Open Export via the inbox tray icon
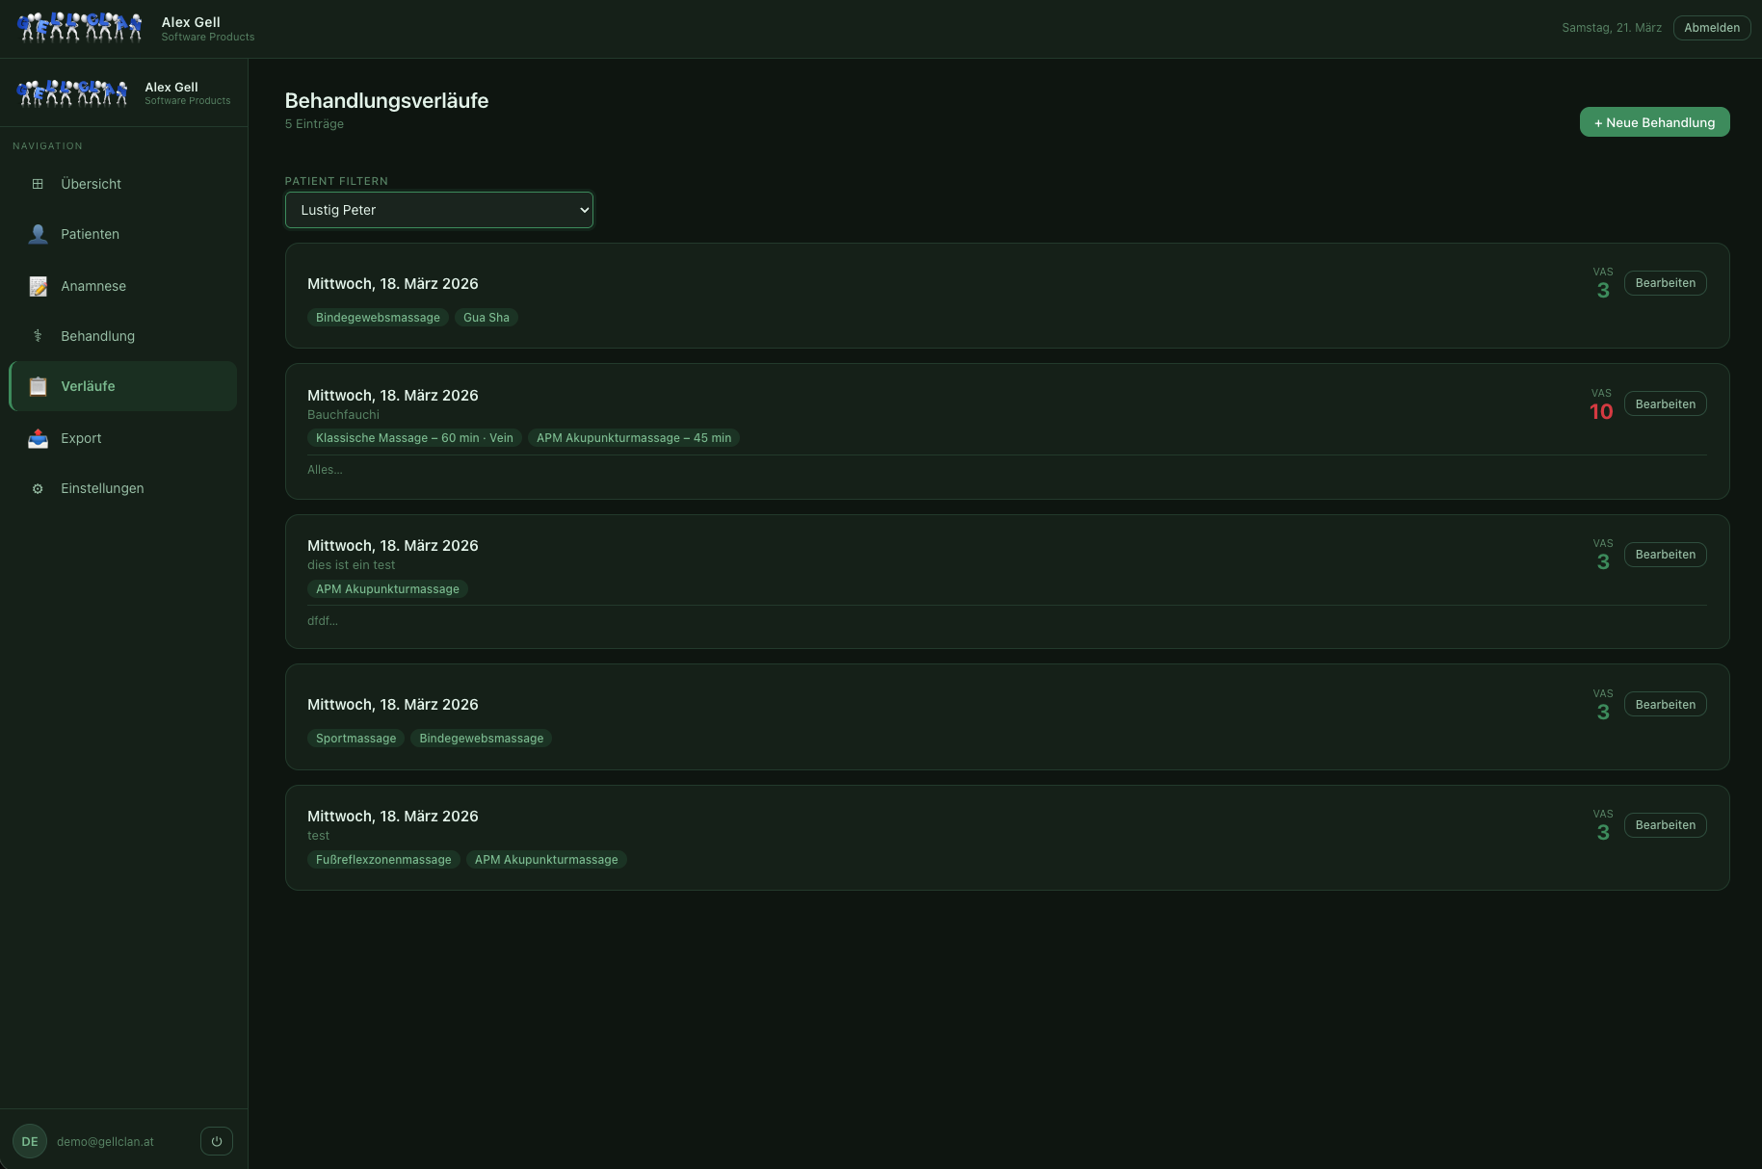The image size is (1762, 1169). coord(38,438)
